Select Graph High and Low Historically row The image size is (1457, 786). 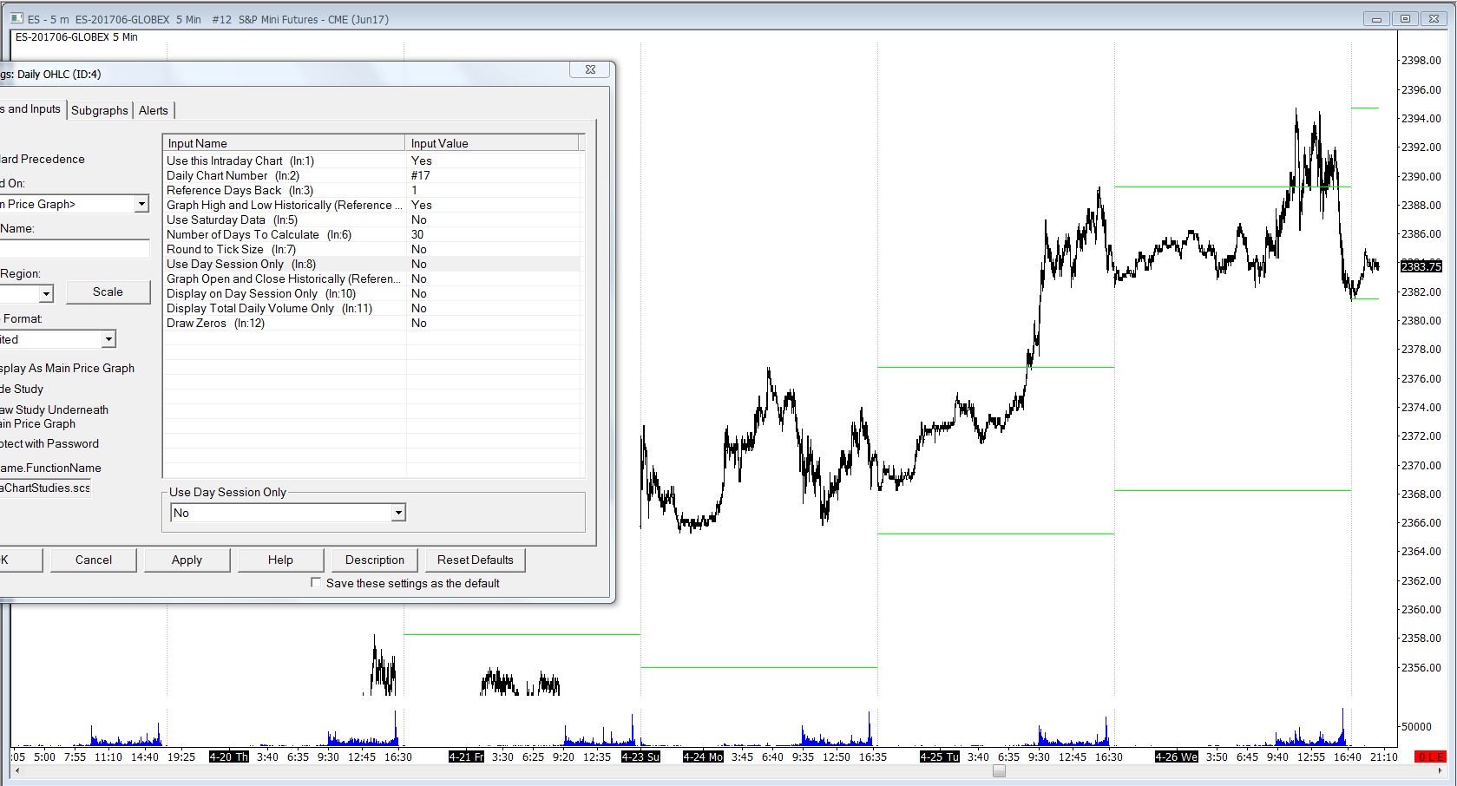click(x=372, y=205)
